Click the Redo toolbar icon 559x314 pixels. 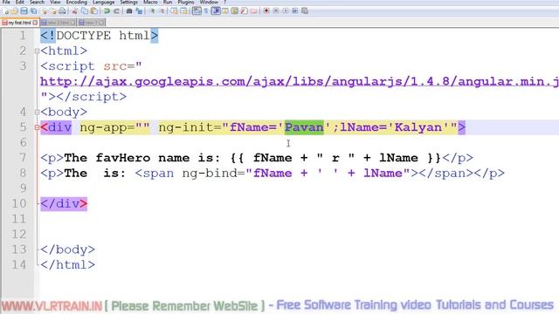pyautogui.click(x=116, y=11)
